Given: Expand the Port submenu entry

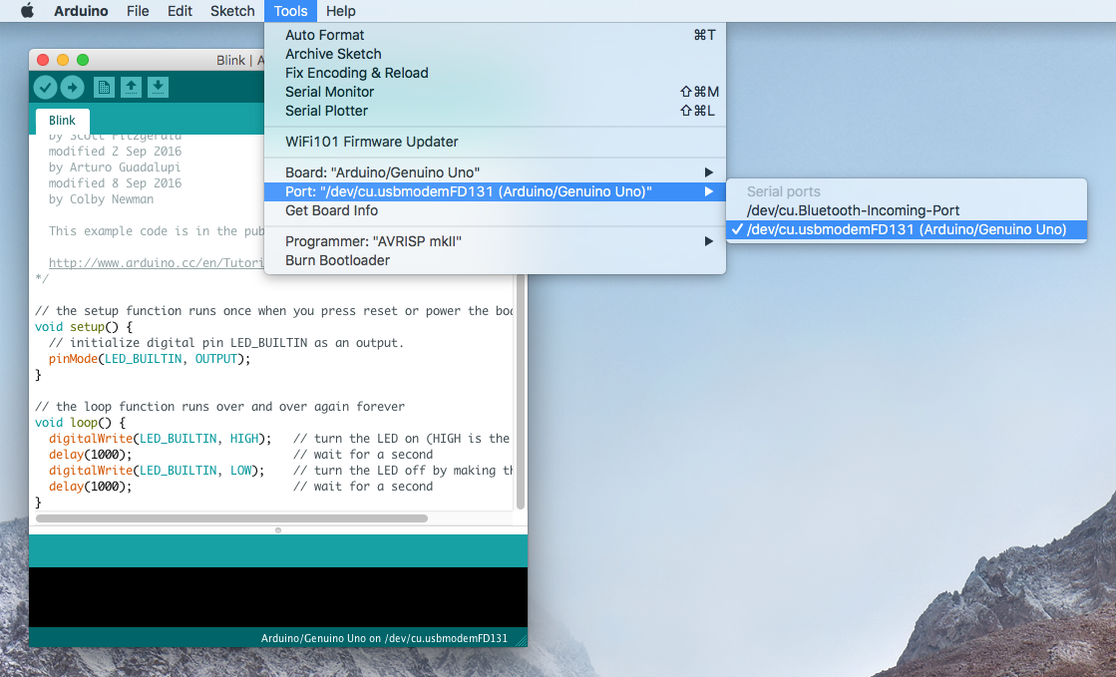Looking at the screenshot, I should (x=495, y=191).
